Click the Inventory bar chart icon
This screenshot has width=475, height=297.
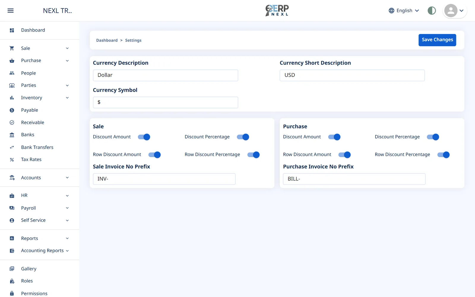pos(12,98)
